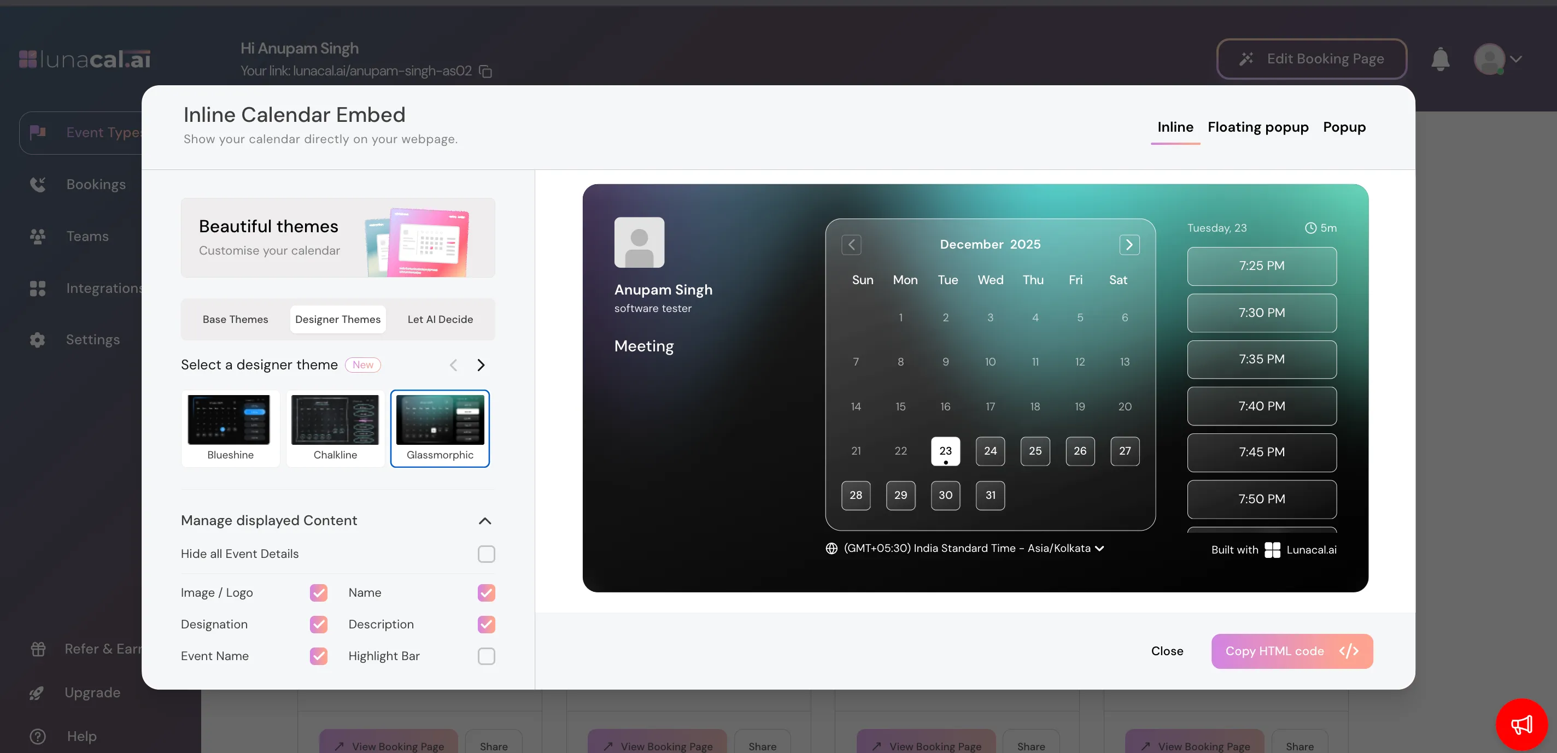Enable Hide all Event Details checkbox
This screenshot has height=753, width=1557.
(x=486, y=554)
